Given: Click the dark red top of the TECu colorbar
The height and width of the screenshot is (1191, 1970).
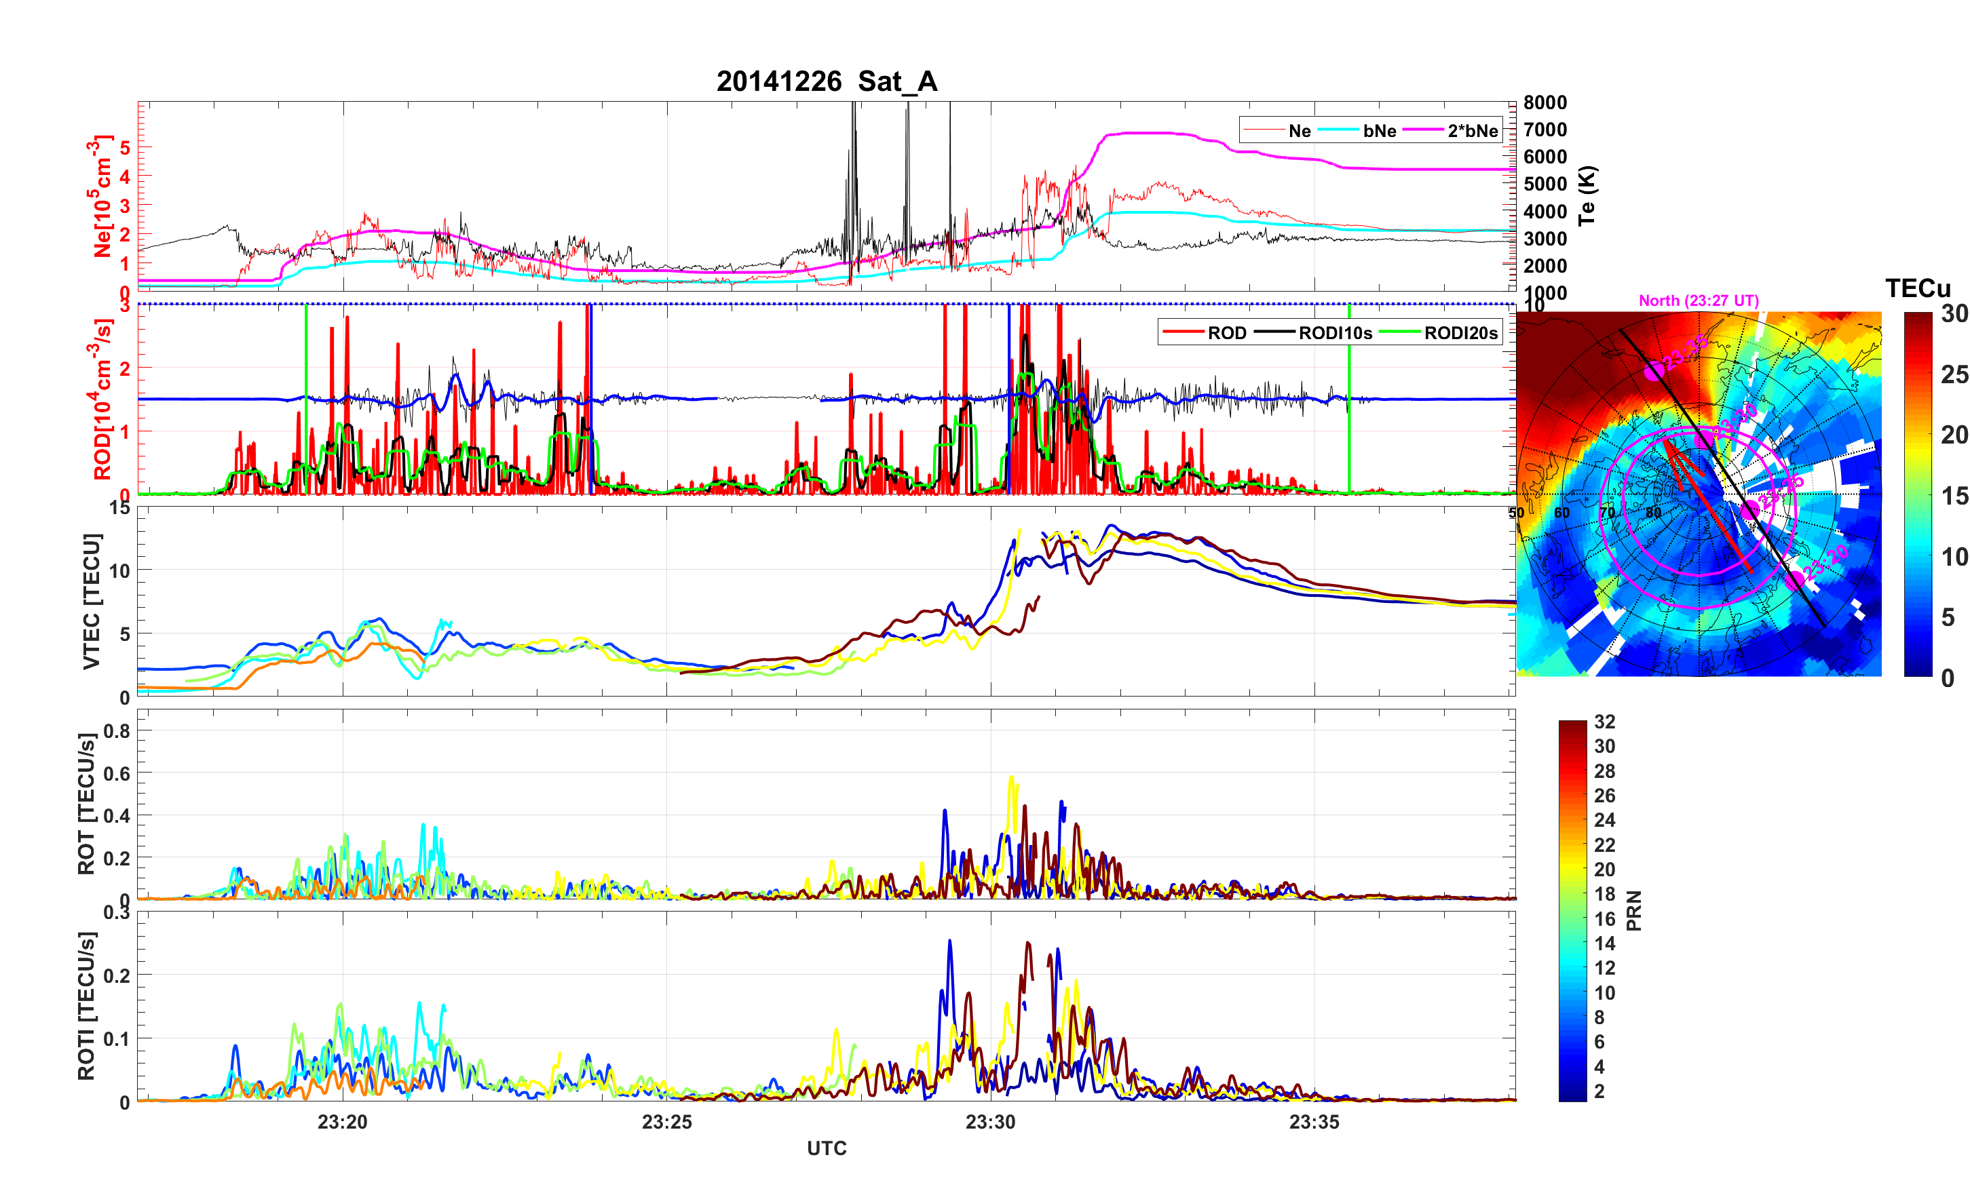Looking at the screenshot, I should coord(1918,317).
